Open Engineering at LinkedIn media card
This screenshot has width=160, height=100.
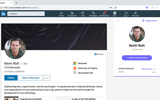pos(28,98)
